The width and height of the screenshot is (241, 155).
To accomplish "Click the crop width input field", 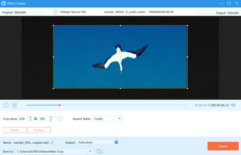I will (23, 119).
